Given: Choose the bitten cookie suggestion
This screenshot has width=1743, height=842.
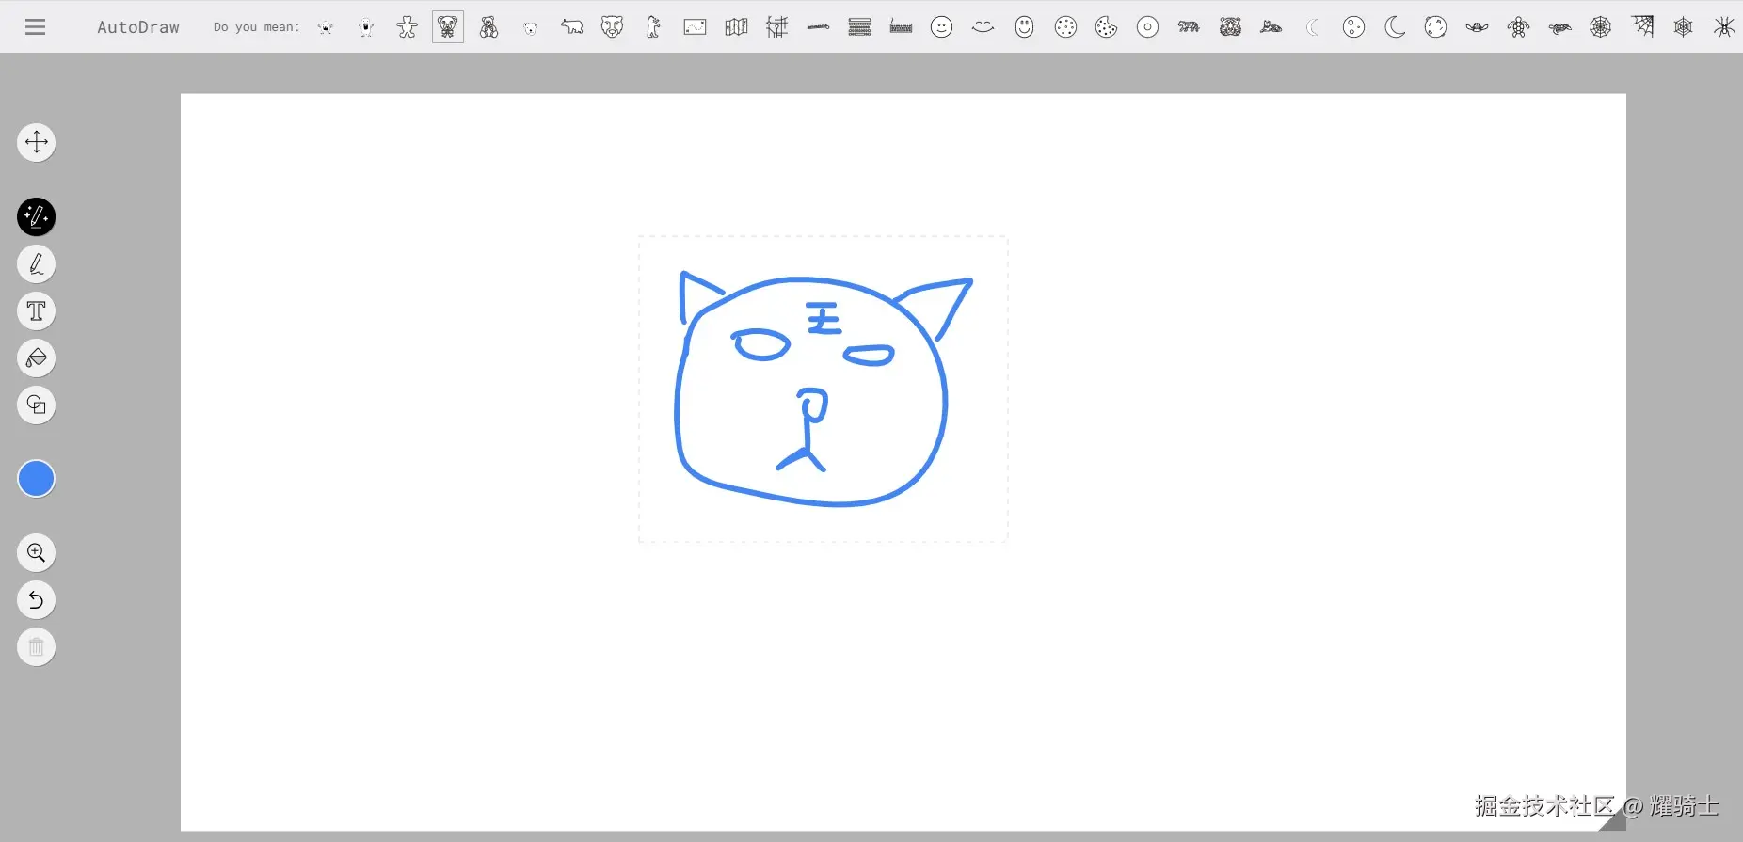Looking at the screenshot, I should tap(1107, 27).
